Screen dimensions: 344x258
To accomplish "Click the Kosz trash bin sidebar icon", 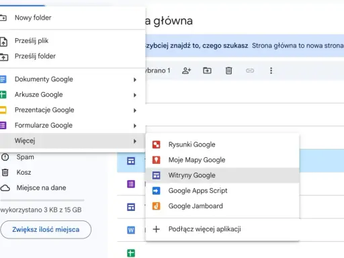I will pos(5,173).
